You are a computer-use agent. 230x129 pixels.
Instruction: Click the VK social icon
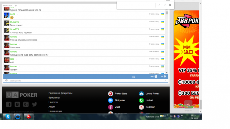(x=17, y=104)
